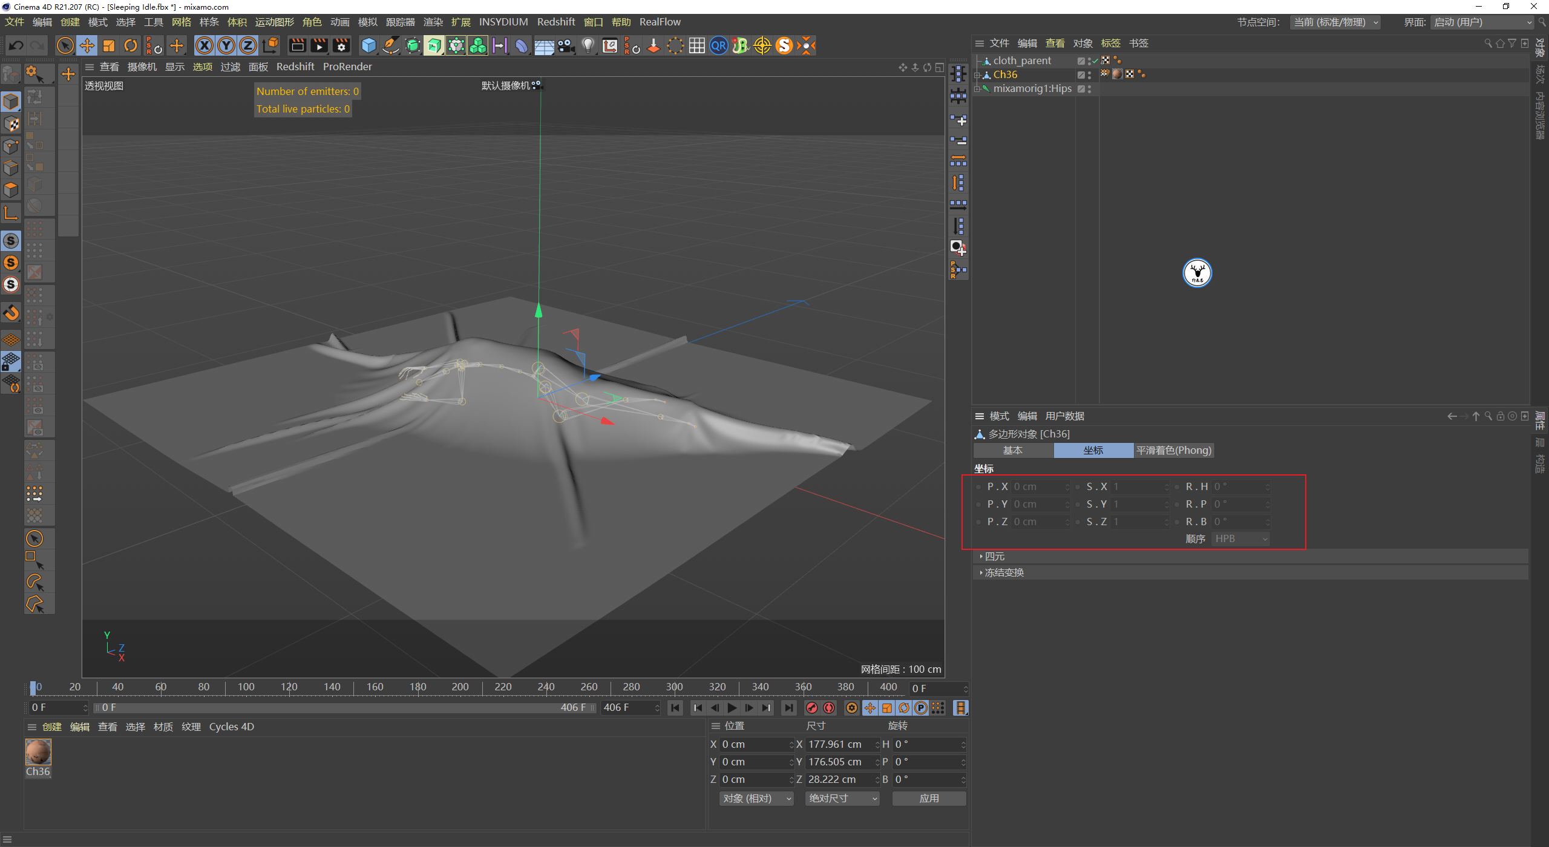Expand the mixamorig1:Hips tree node

(977, 89)
